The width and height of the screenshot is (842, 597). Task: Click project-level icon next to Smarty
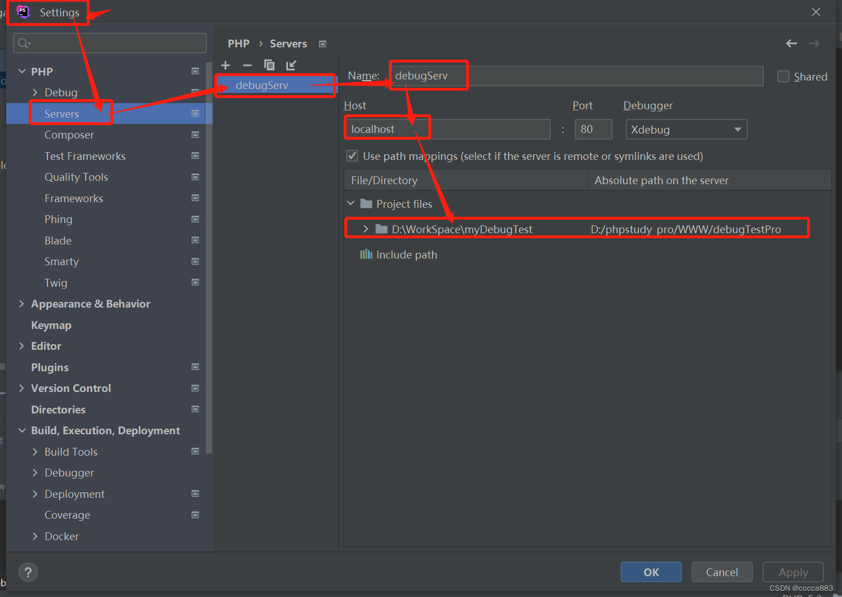(x=195, y=261)
